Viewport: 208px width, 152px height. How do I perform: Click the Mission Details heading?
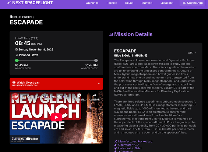pos(133,34)
